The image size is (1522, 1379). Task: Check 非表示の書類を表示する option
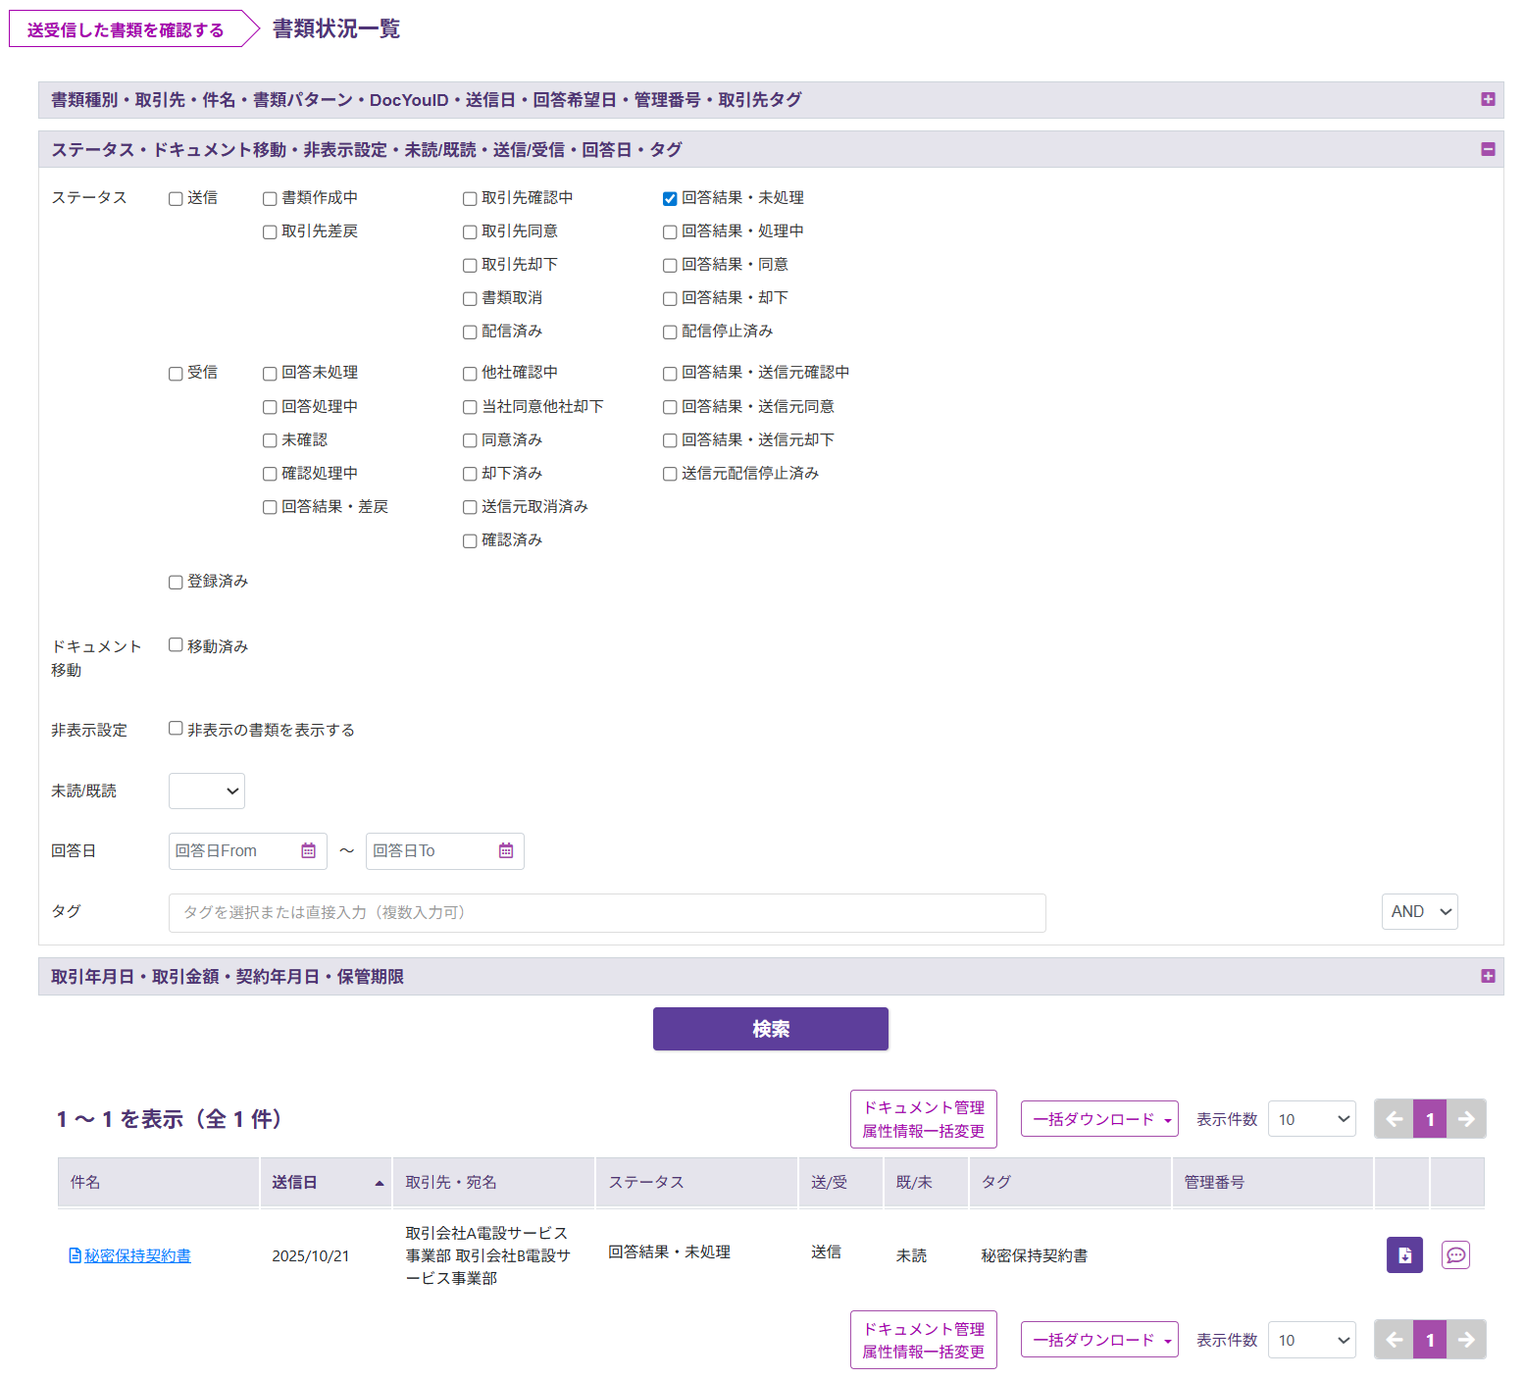(176, 729)
